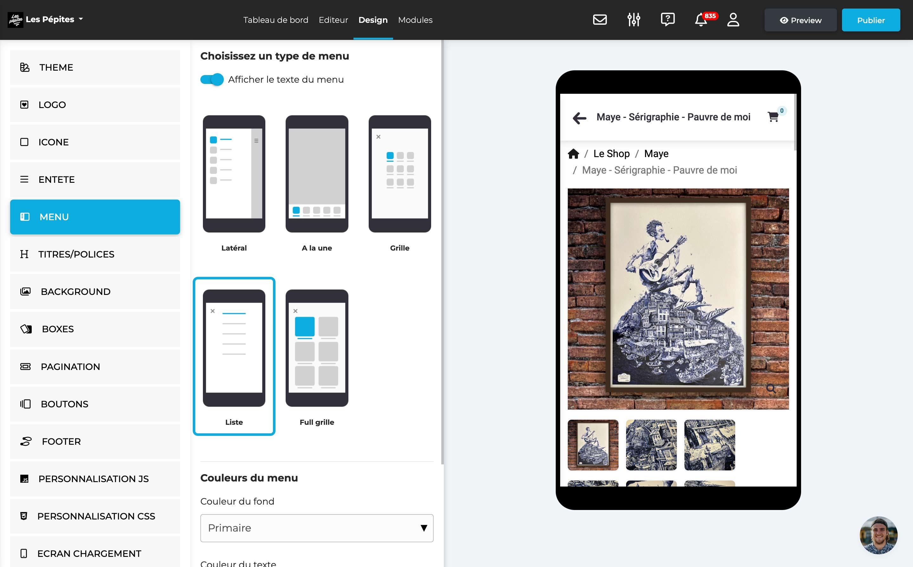Click the TITRES/POLICES heading icon
Screen dimensions: 913x567
pyautogui.click(x=24, y=254)
